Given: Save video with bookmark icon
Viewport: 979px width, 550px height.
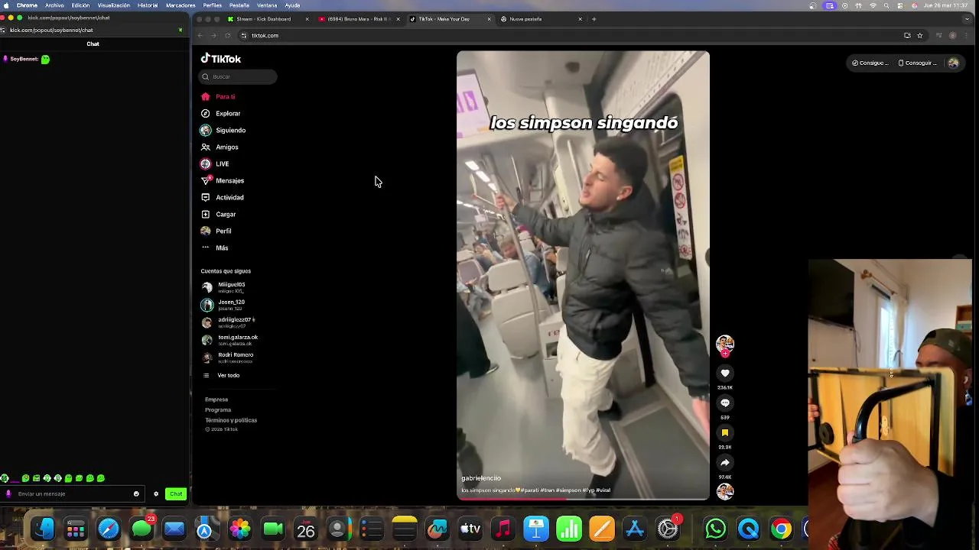Looking at the screenshot, I should [725, 432].
